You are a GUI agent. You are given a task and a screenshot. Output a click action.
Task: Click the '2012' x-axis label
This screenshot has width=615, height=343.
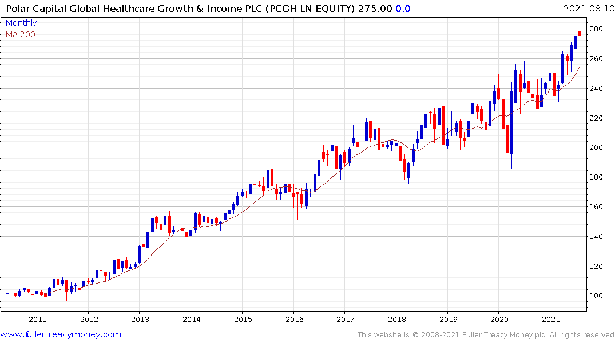(89, 319)
